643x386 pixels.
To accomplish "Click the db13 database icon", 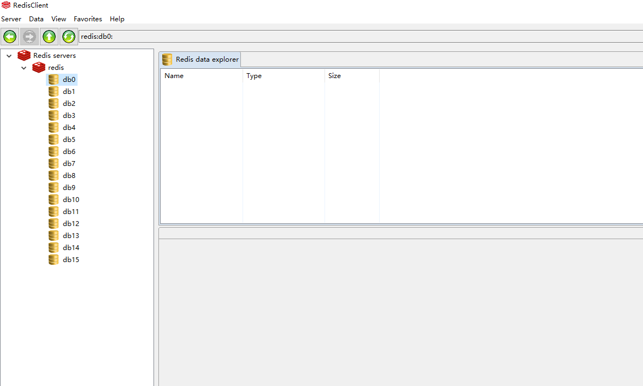I will click(54, 236).
